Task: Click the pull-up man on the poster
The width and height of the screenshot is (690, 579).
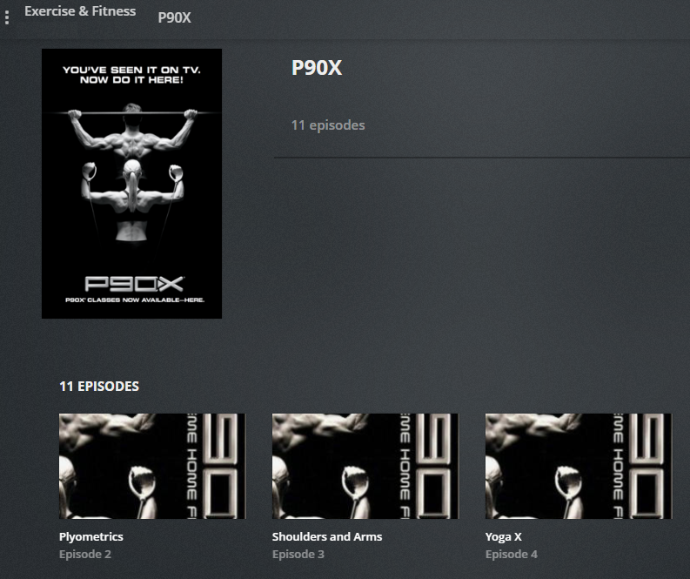Action: pos(132,130)
